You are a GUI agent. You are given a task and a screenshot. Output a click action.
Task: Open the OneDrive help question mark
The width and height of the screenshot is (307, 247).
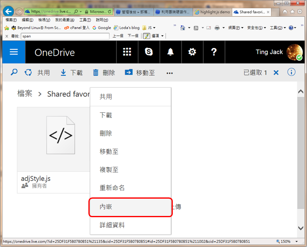[x=214, y=52]
